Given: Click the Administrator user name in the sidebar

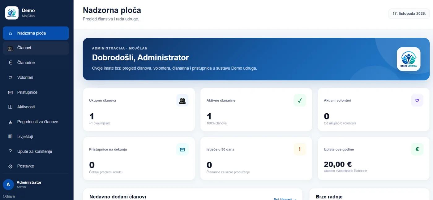Looking at the screenshot, I should pyautogui.click(x=29, y=182).
